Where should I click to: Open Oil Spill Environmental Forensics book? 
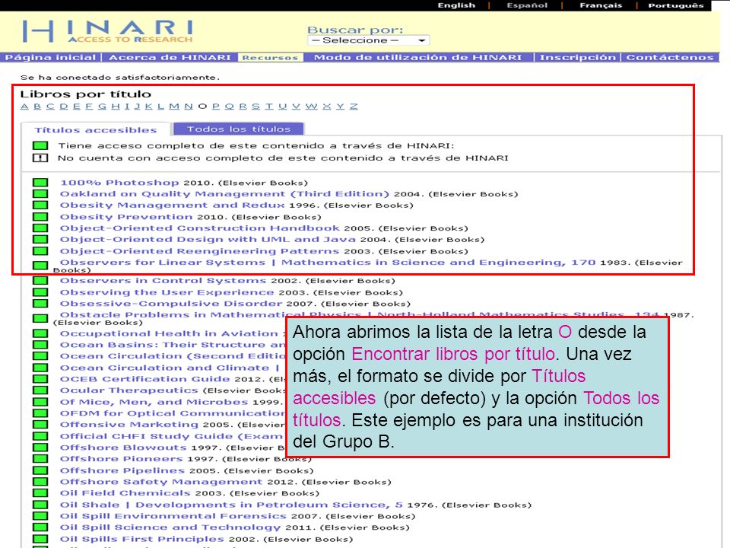(x=173, y=516)
